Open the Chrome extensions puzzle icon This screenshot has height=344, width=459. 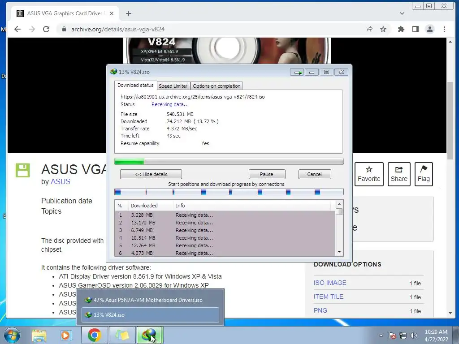coord(401,29)
